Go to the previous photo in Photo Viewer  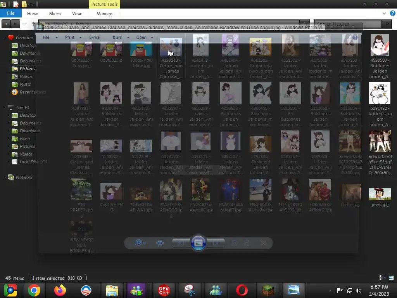click(181, 243)
